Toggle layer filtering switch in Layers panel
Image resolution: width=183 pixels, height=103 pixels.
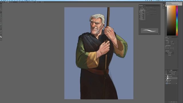(176, 72)
